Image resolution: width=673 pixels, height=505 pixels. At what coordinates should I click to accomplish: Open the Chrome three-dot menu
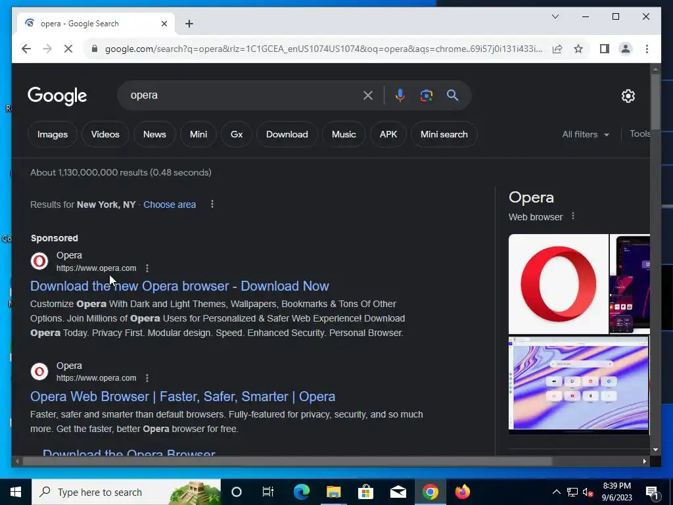(647, 49)
